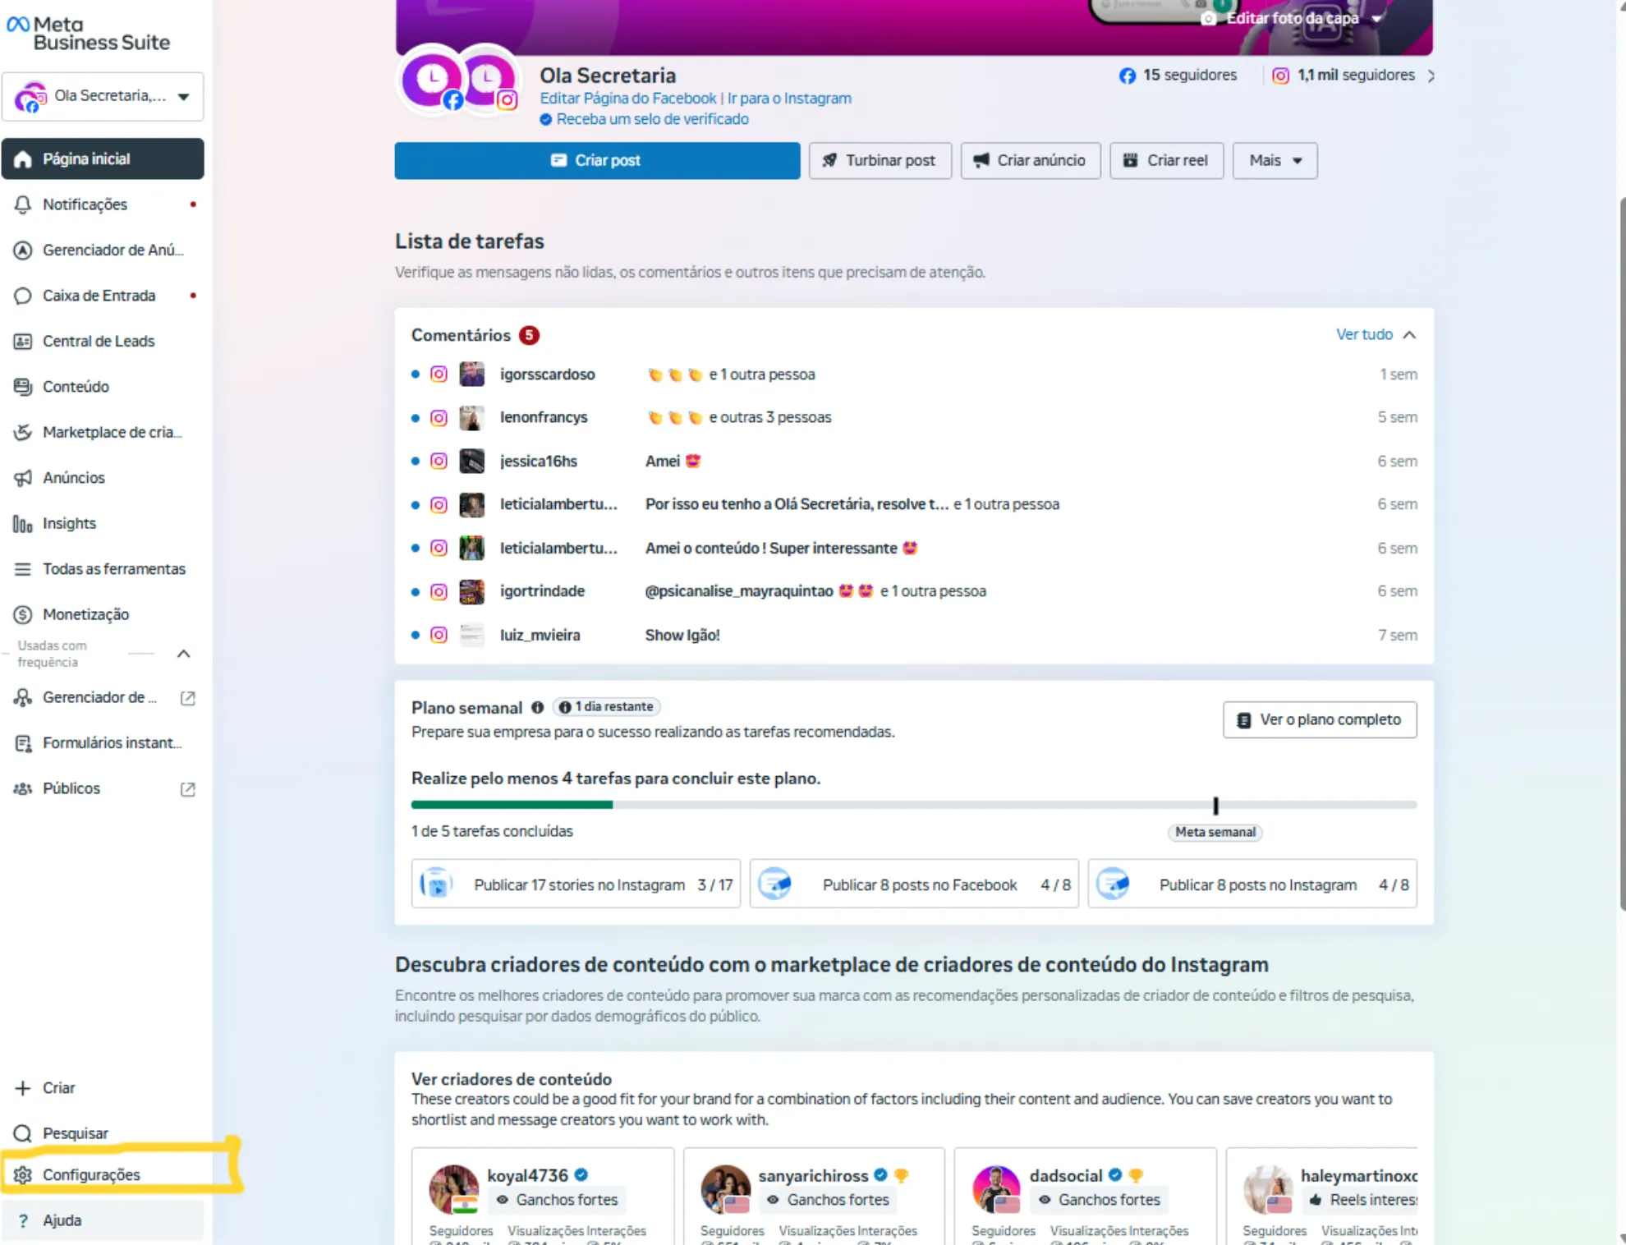Click the Configurações gear icon
The height and width of the screenshot is (1245, 1626).
pos(23,1175)
